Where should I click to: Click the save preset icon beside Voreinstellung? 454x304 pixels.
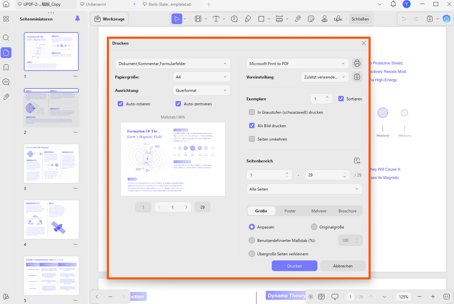[357, 77]
